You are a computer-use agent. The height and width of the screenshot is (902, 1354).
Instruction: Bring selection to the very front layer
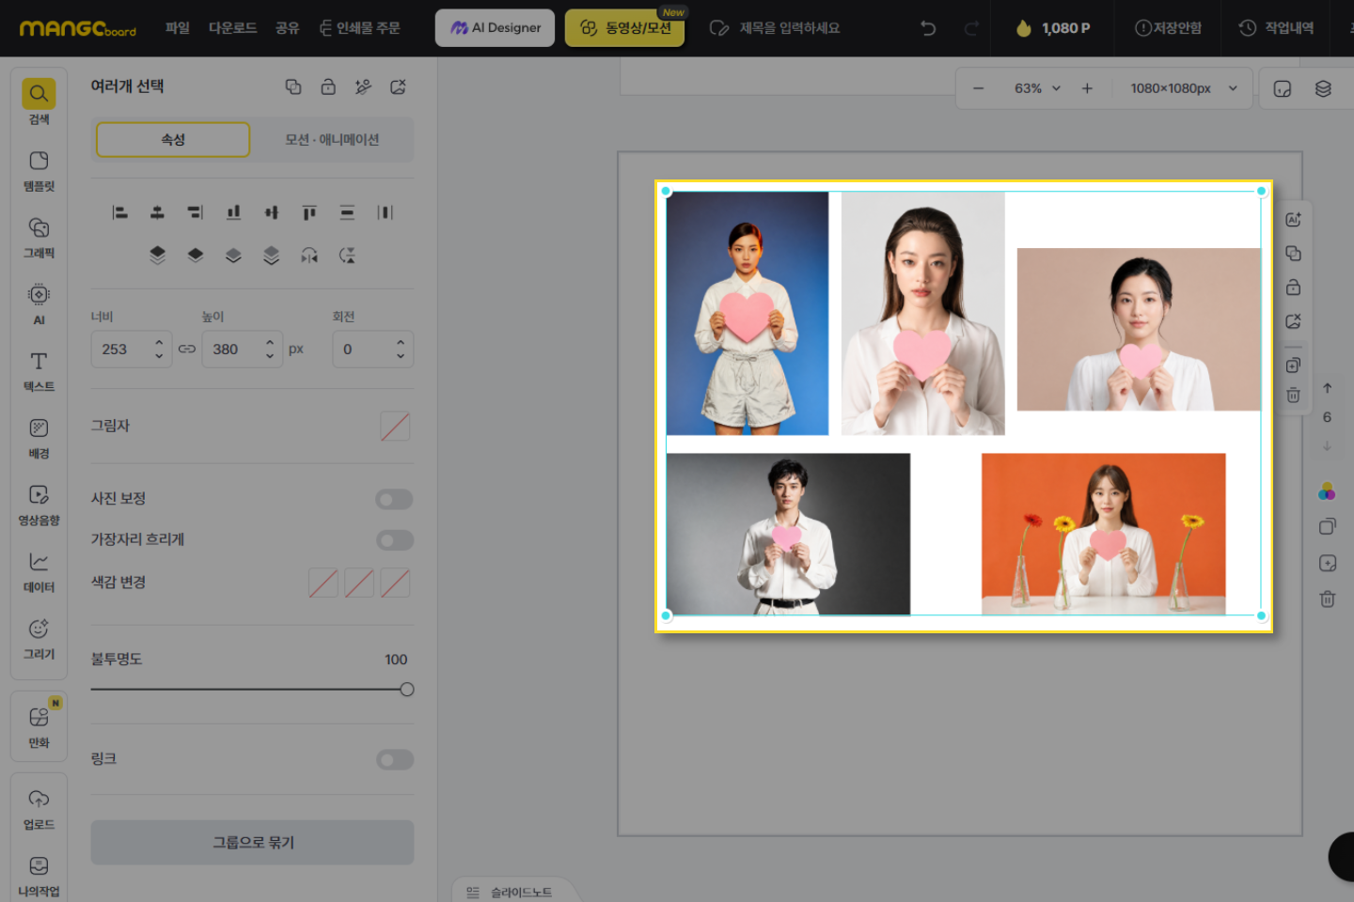(157, 255)
